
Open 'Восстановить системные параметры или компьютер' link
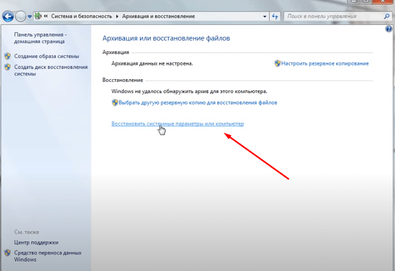178,123
